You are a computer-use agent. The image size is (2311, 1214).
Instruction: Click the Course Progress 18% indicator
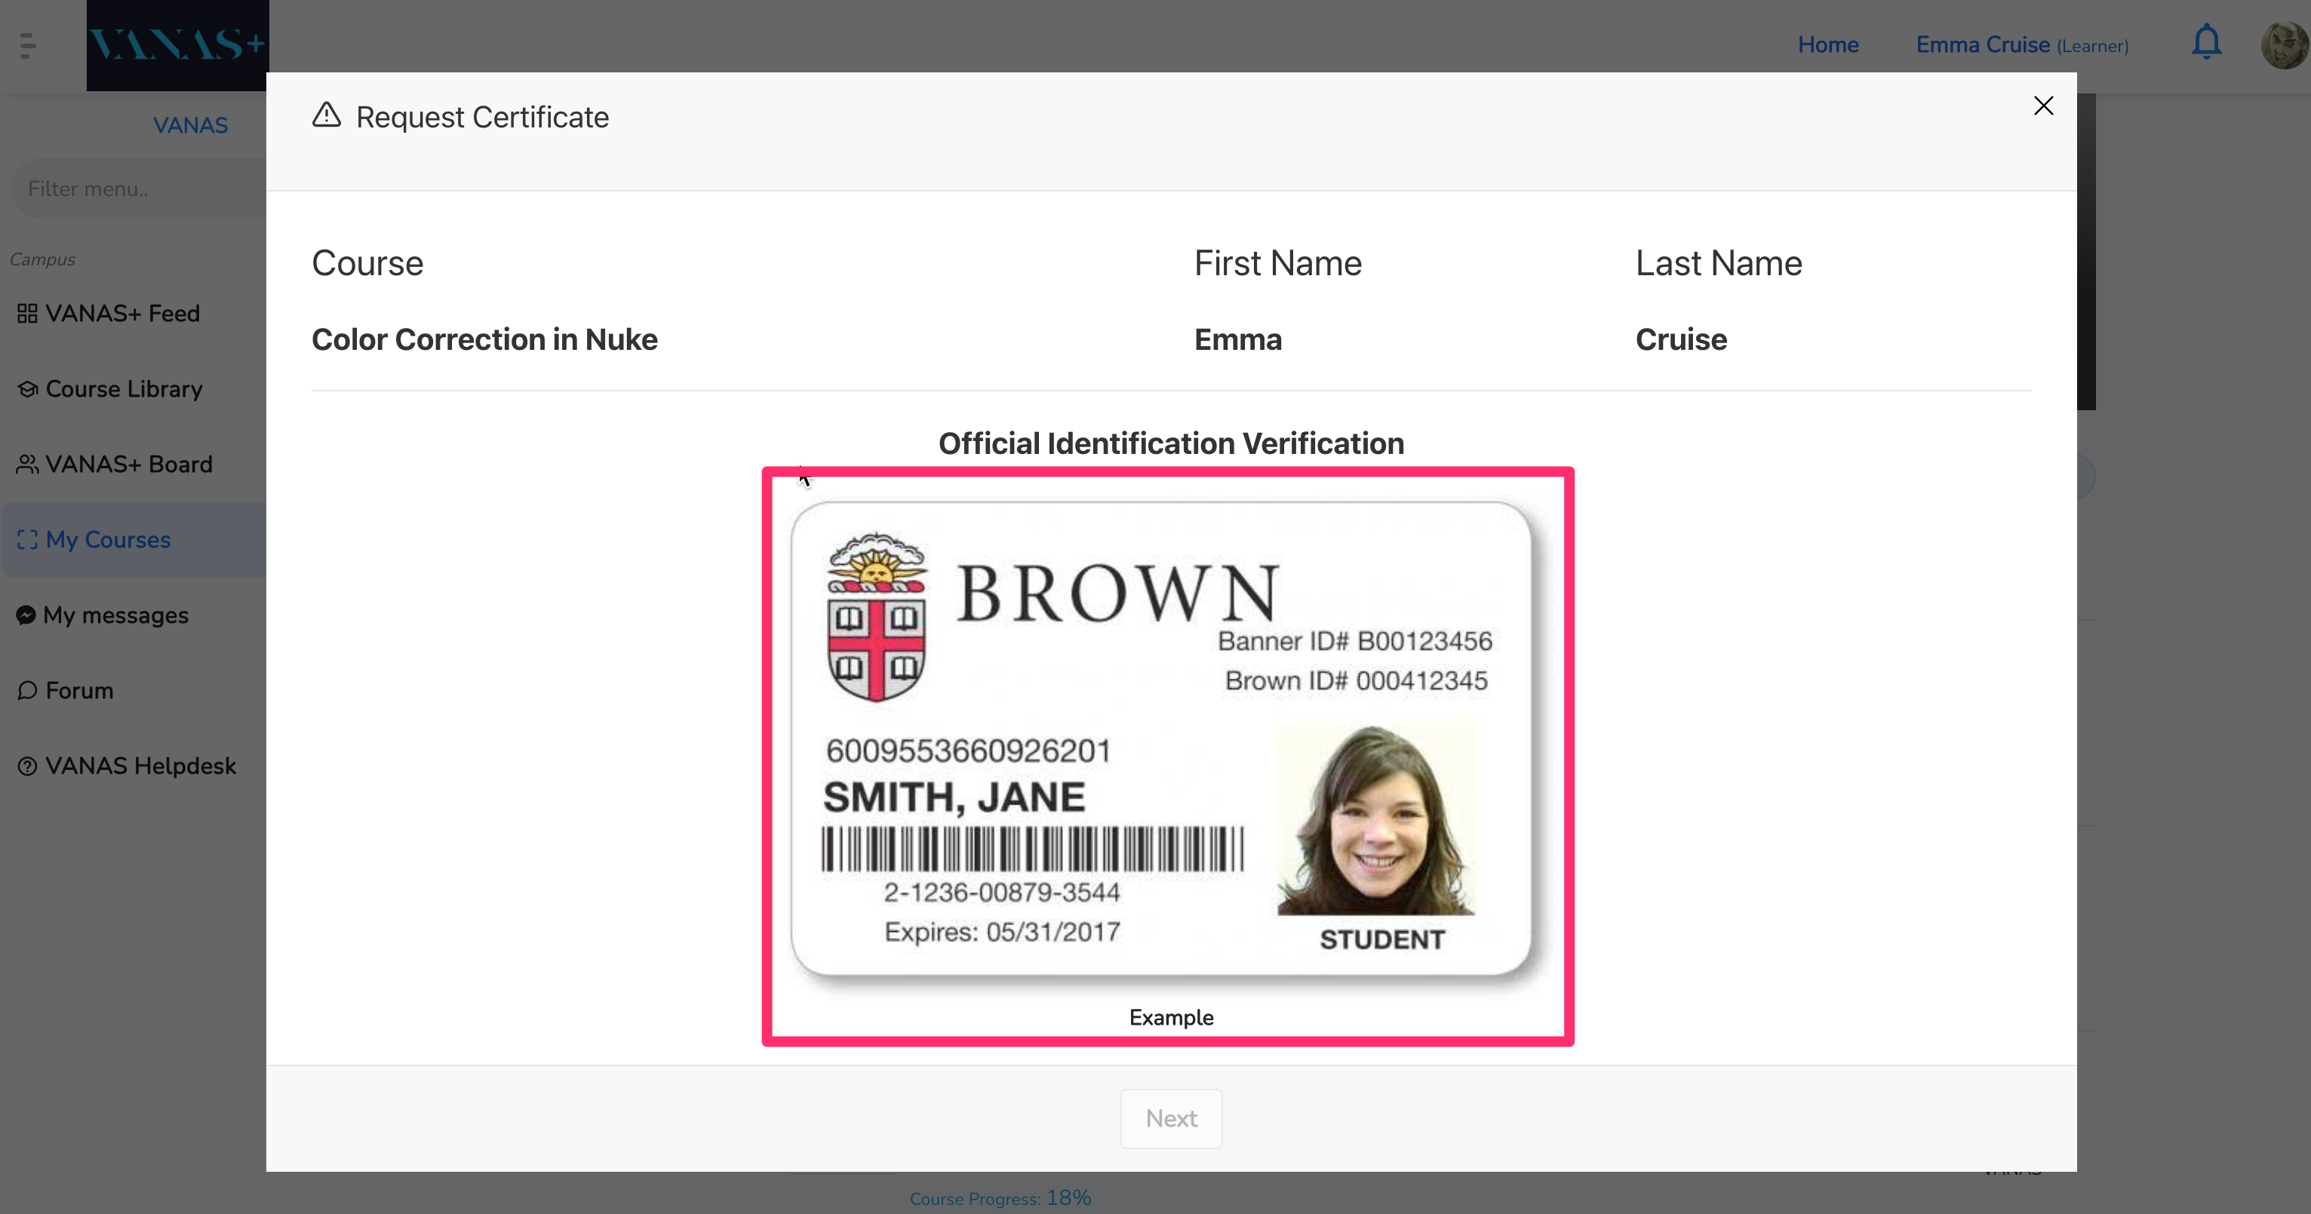coord(1000,1198)
